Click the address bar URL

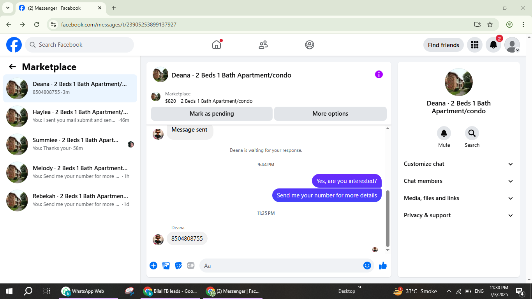[119, 25]
